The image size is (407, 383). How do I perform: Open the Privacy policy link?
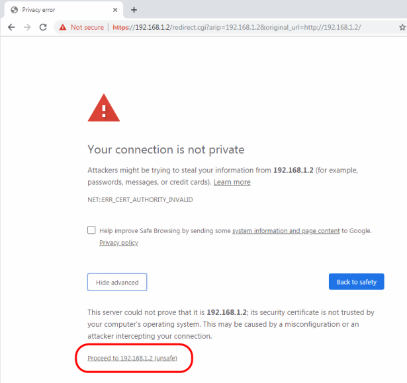pos(118,243)
